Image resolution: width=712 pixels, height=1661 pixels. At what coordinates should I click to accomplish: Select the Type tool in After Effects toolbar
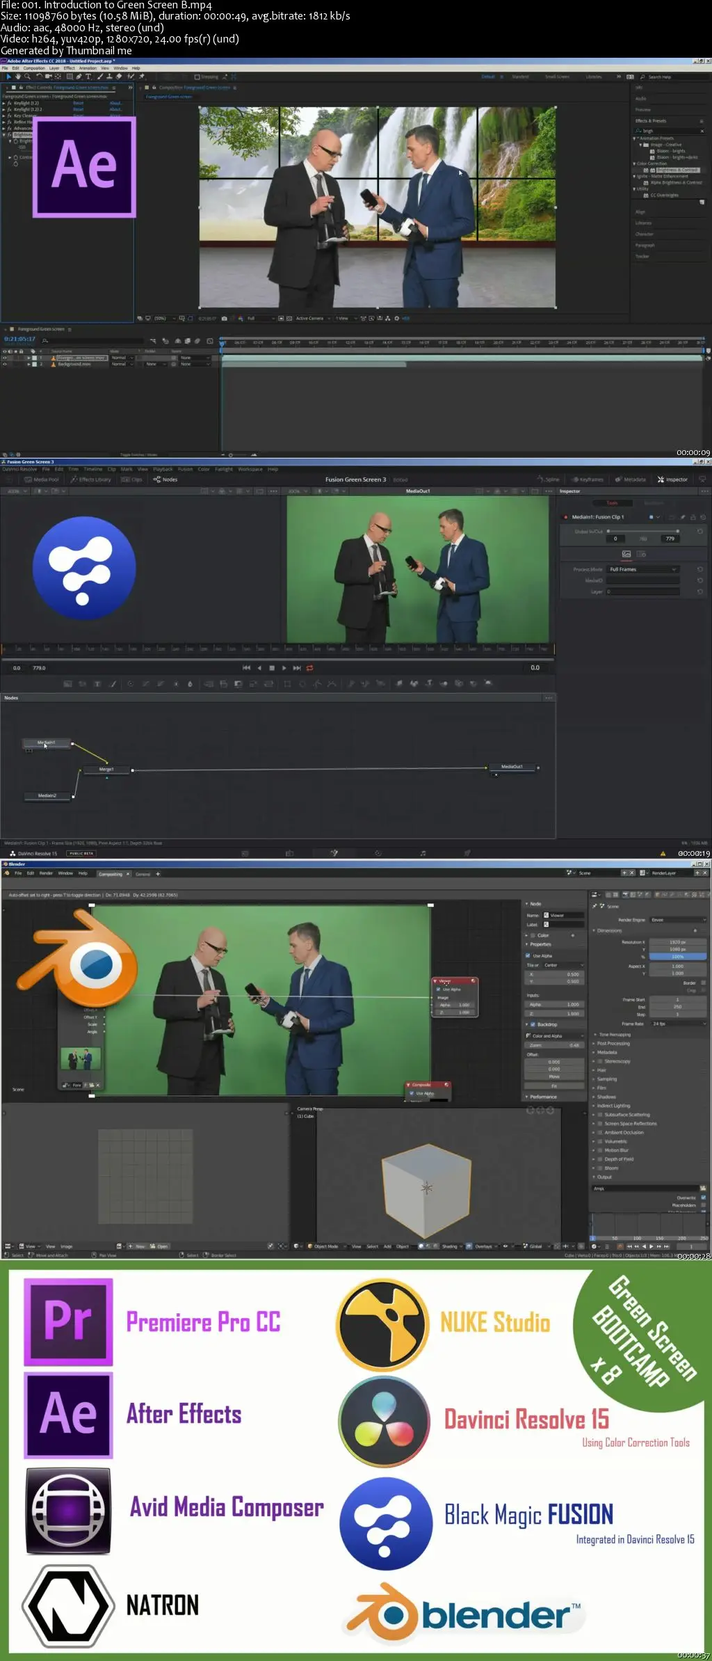[88, 77]
